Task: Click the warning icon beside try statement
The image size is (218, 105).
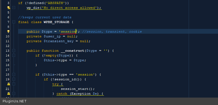Action: (9, 84)
